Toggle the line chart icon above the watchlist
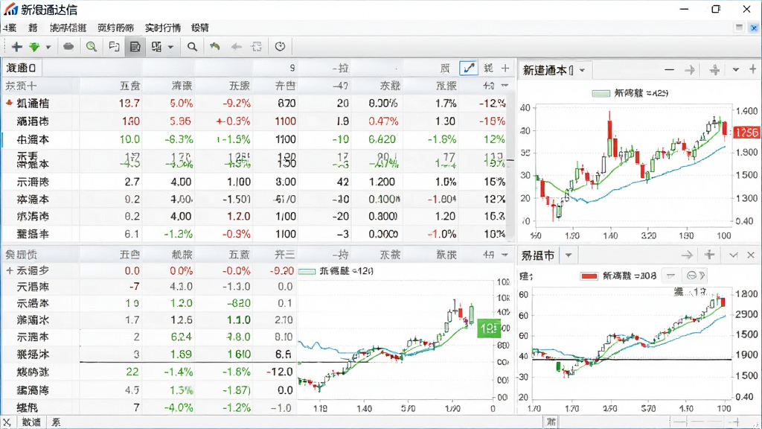762x429 pixels. point(469,68)
